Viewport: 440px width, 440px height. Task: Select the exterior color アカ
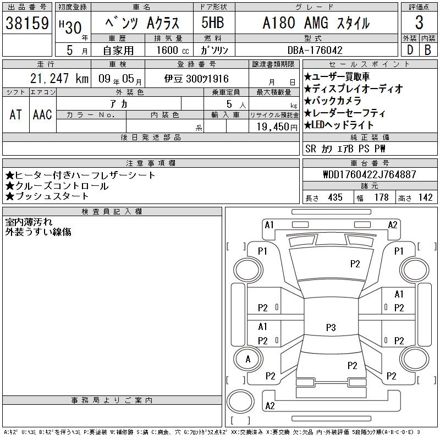click(119, 104)
